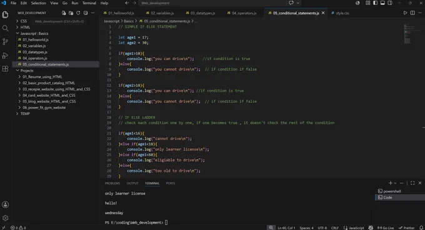Open Copilot chat dropdown arrow in title bar

298,3
